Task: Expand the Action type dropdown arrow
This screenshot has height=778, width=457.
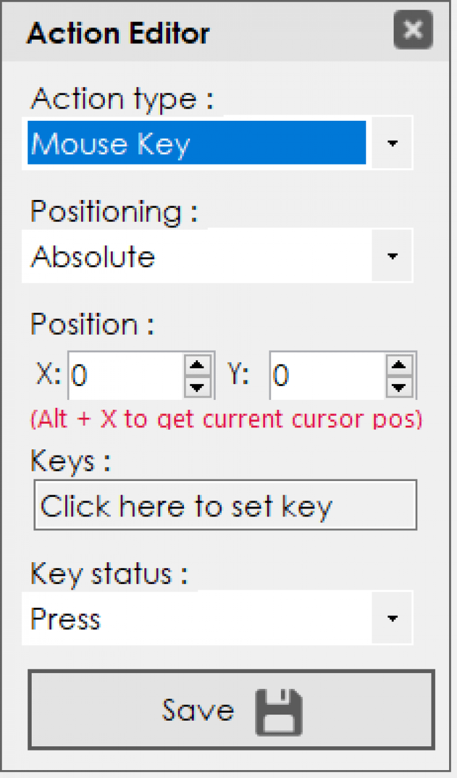Action: 392,143
